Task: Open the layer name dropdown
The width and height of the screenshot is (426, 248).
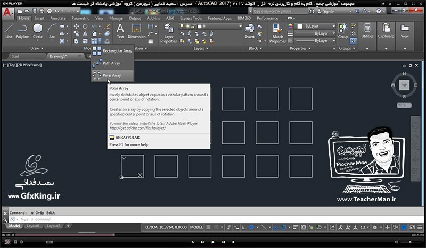Action: (x=210, y=27)
